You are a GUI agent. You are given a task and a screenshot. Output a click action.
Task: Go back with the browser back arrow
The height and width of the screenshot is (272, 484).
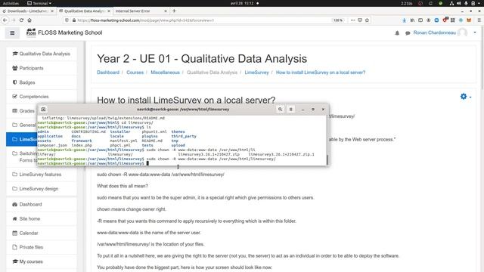[5, 20]
